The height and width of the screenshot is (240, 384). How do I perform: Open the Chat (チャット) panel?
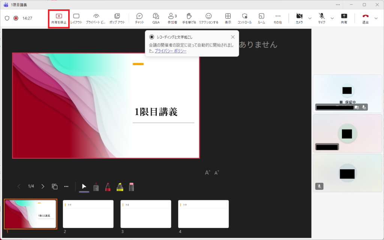point(139,18)
